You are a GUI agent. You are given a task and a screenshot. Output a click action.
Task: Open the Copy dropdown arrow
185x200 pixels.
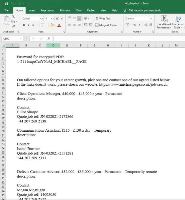click(17, 22)
